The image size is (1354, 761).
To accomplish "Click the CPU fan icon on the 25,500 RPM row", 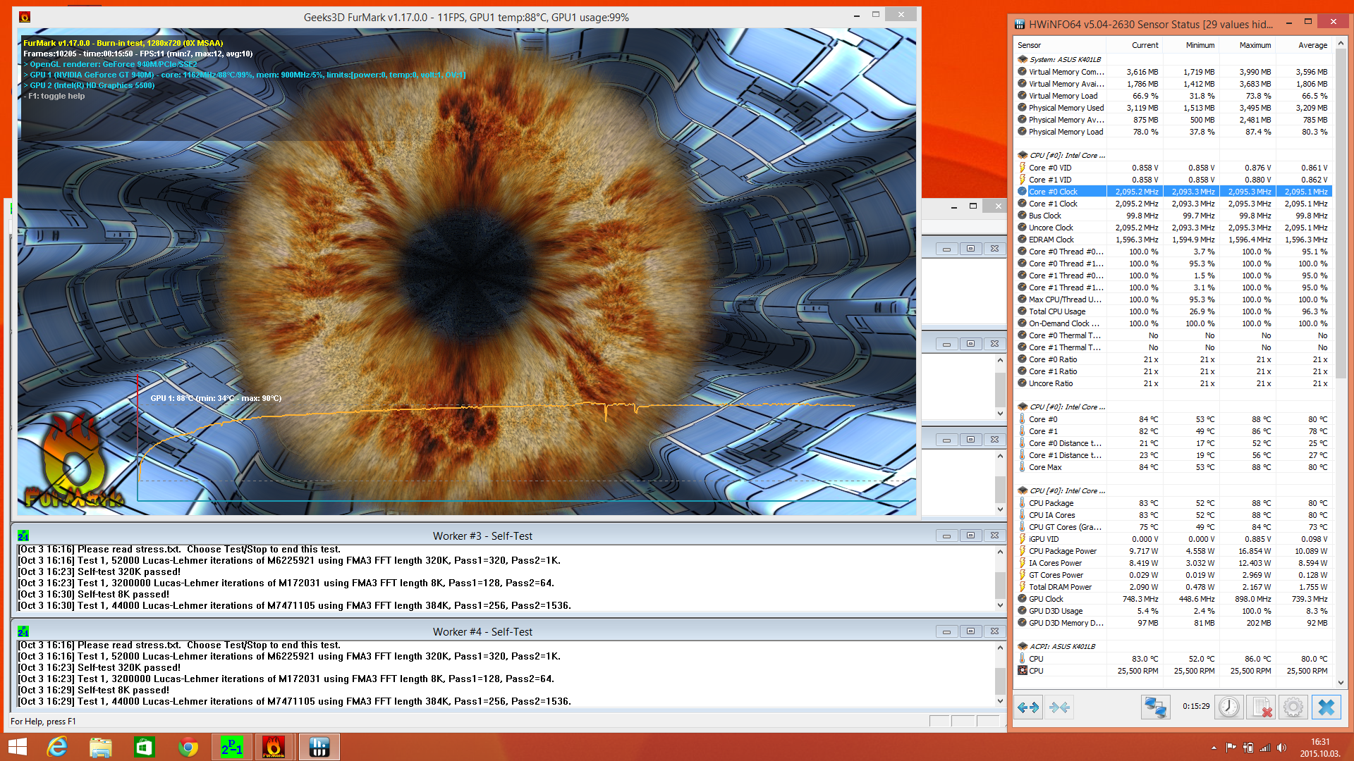I will pos(1022,671).
